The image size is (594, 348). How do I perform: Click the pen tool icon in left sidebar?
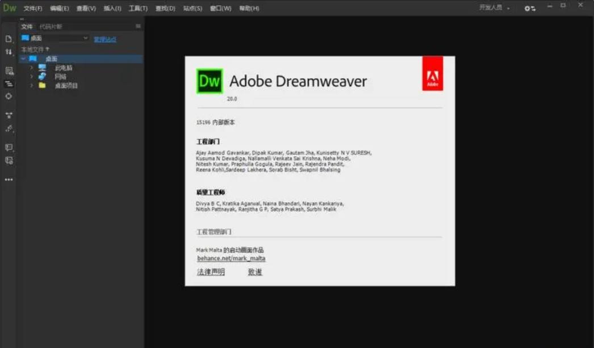8,129
